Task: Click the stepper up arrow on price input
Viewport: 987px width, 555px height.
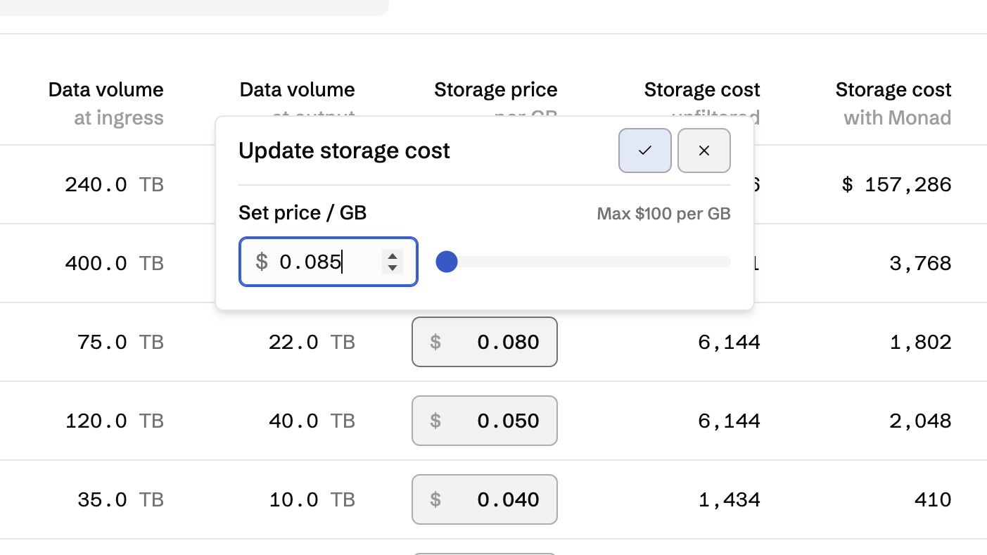Action: click(393, 257)
